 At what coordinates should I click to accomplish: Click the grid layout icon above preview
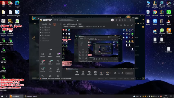pos(125,25)
